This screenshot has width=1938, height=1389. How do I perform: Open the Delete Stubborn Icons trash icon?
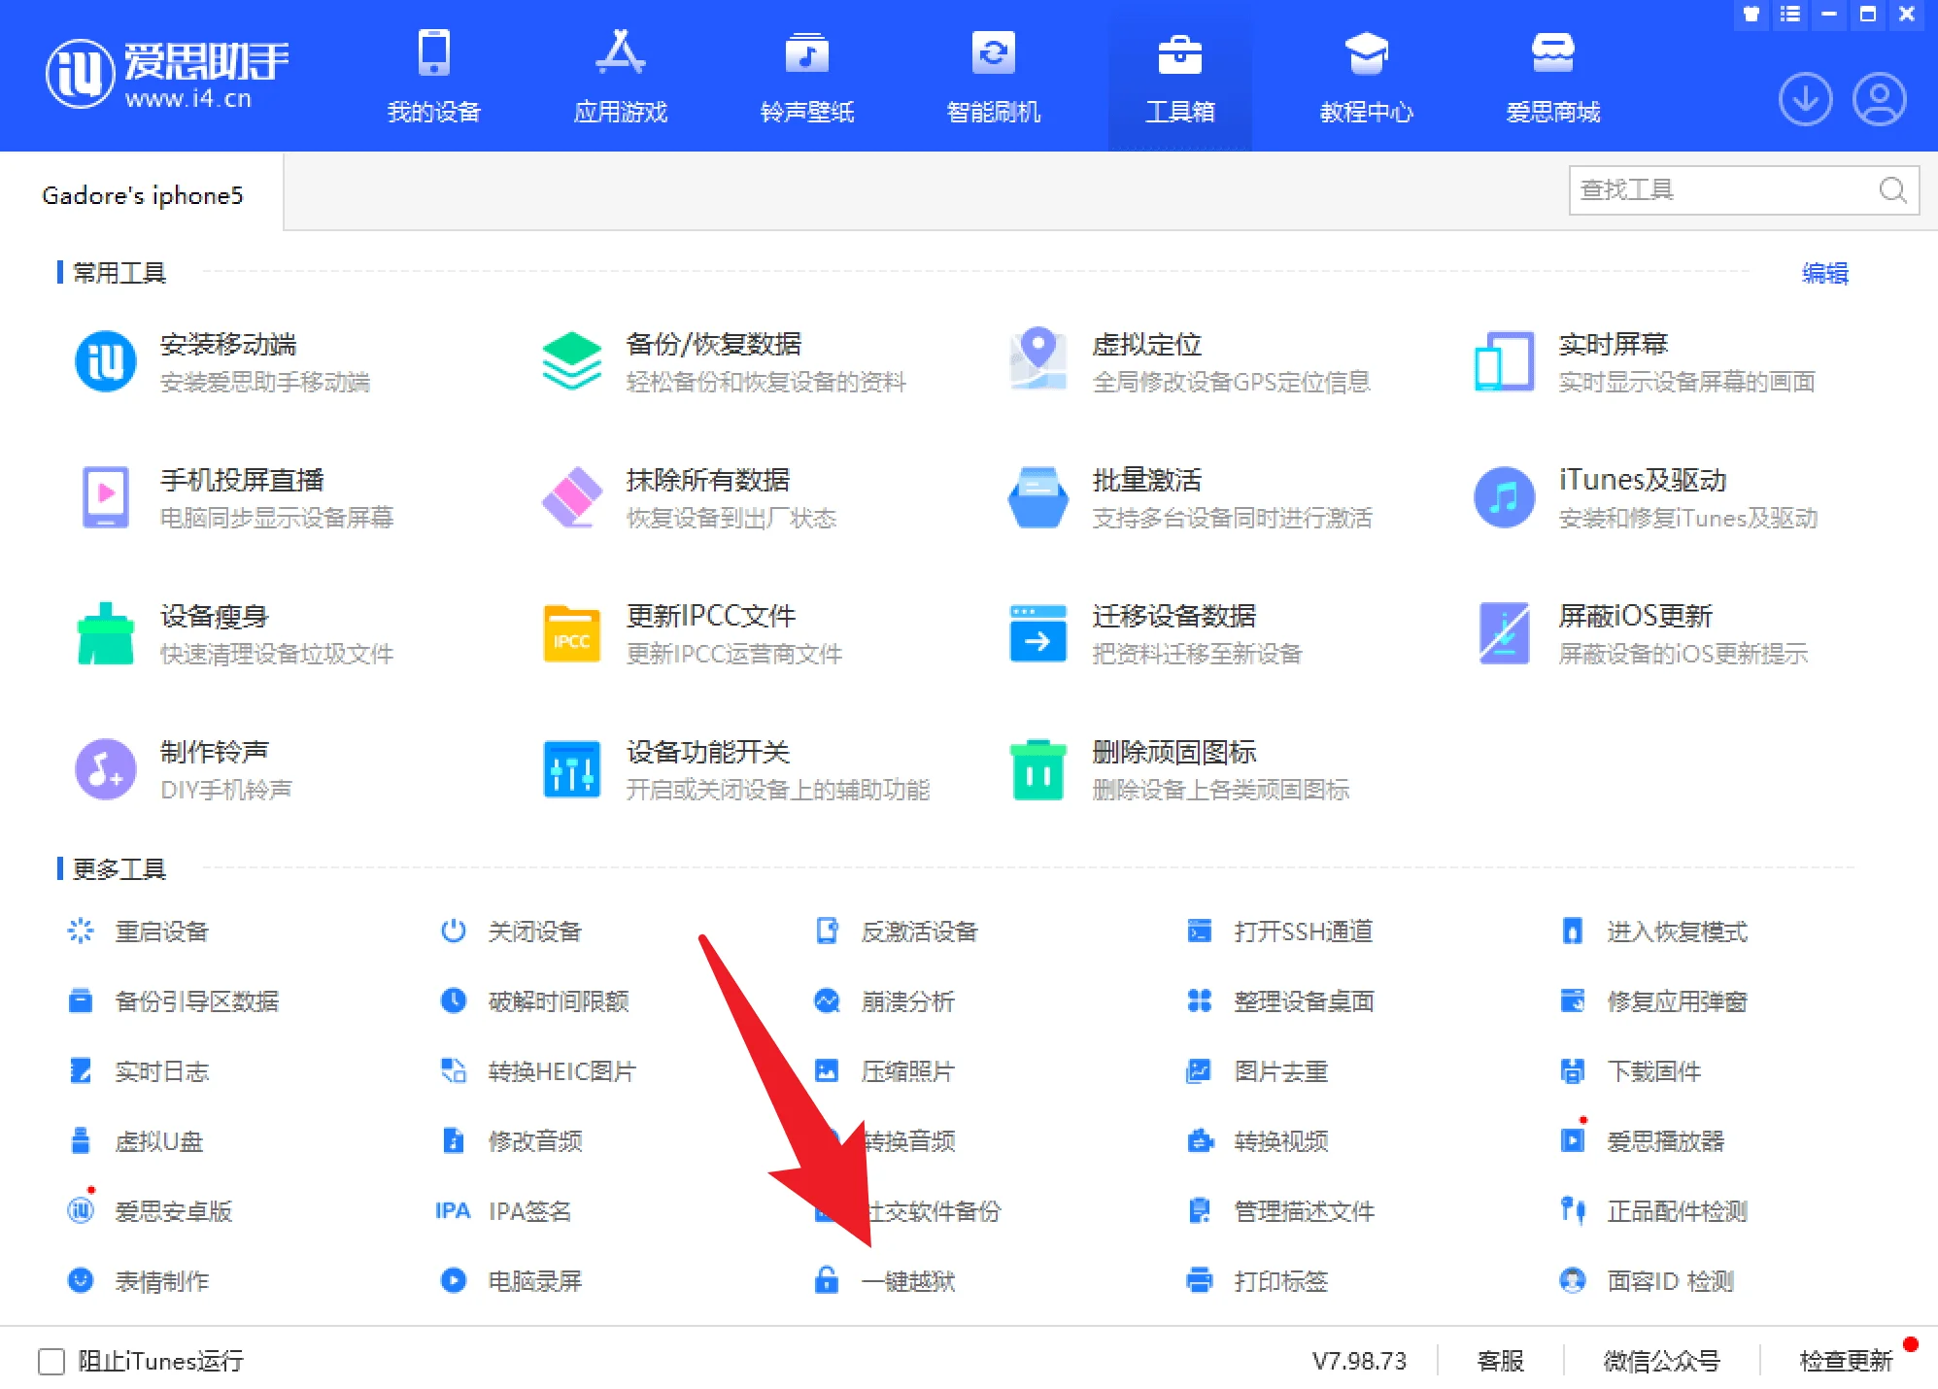(x=1037, y=769)
